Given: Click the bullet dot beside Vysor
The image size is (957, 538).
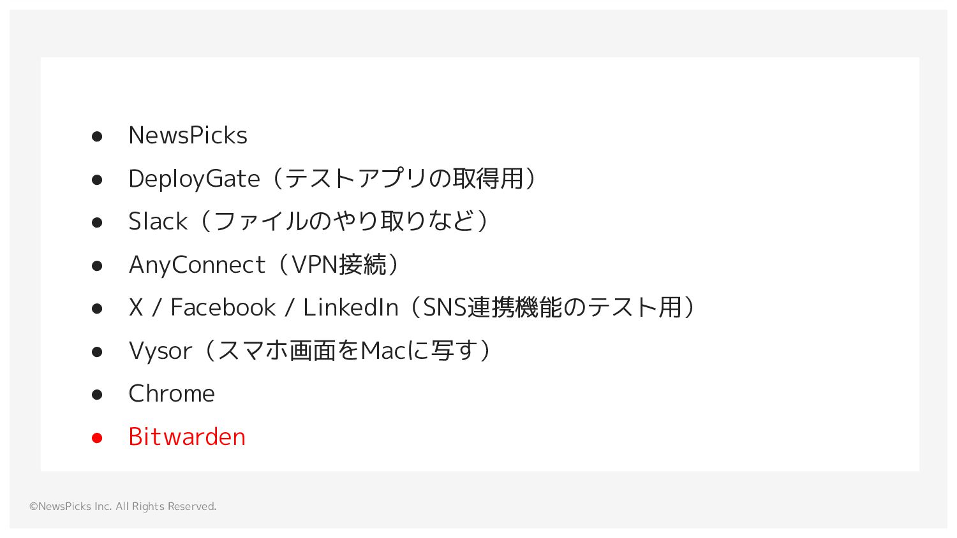Looking at the screenshot, I should (x=97, y=352).
